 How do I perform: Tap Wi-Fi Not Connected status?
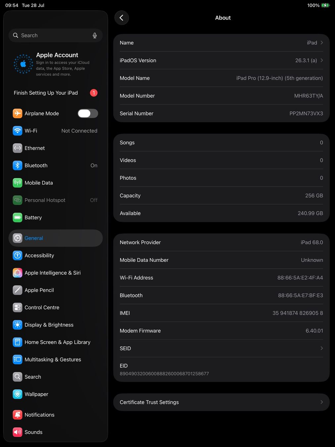79,131
